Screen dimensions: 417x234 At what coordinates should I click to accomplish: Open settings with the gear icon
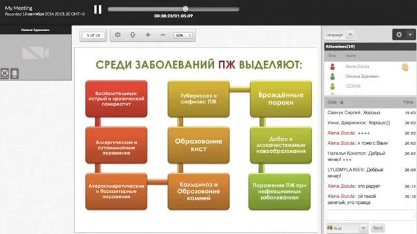point(399,34)
